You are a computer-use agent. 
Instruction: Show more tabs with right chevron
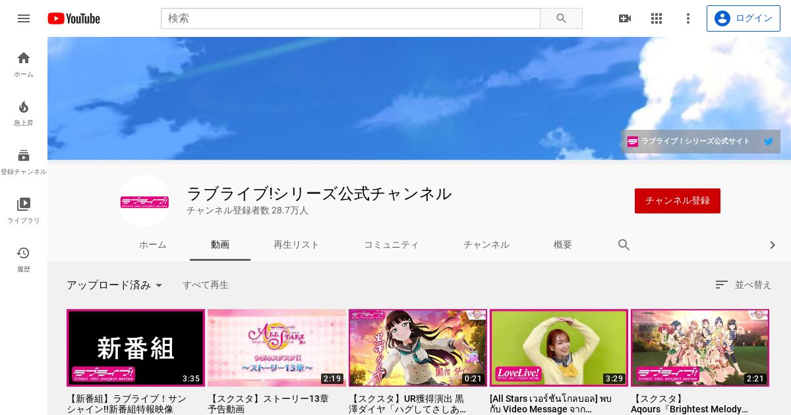tap(773, 245)
